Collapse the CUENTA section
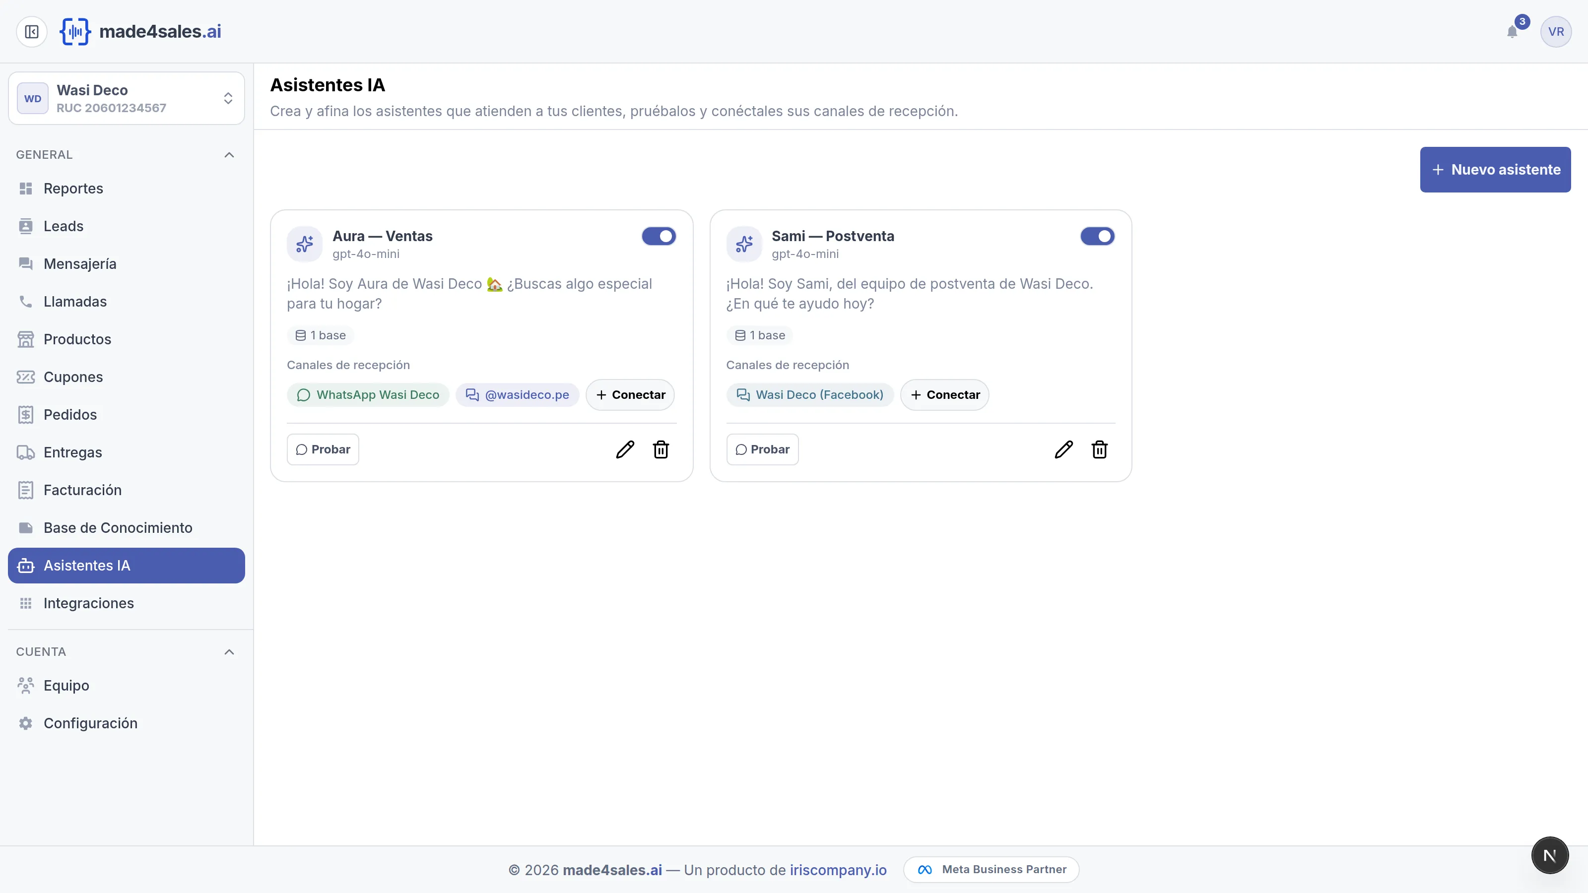 [x=229, y=652]
